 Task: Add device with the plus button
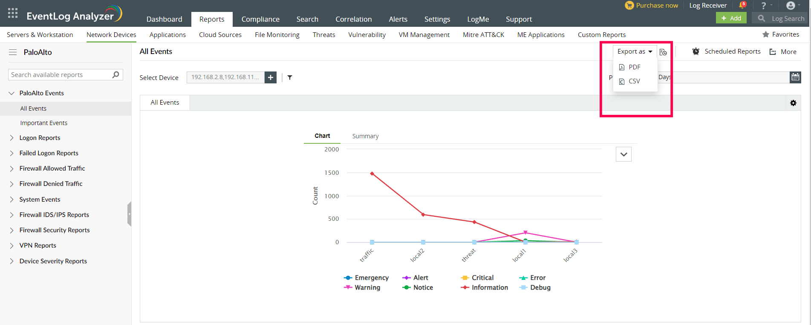[271, 77]
